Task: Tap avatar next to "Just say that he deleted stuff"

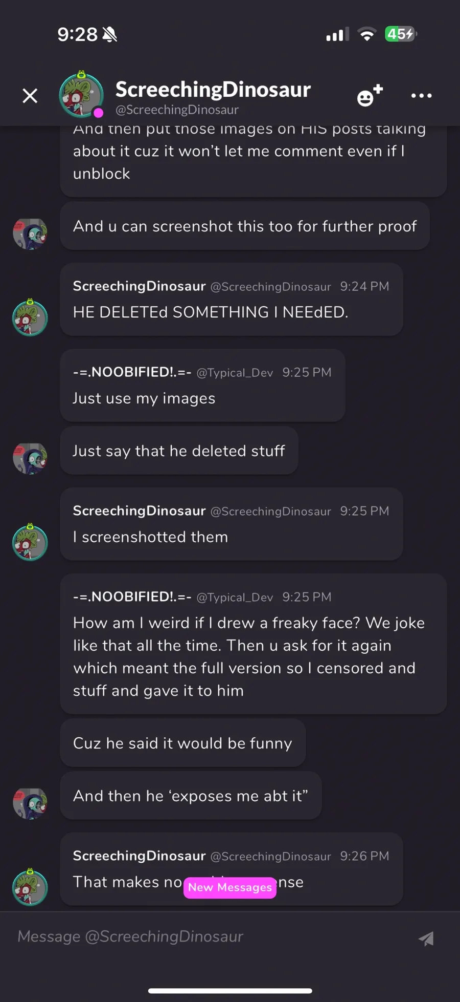Action: click(x=30, y=458)
